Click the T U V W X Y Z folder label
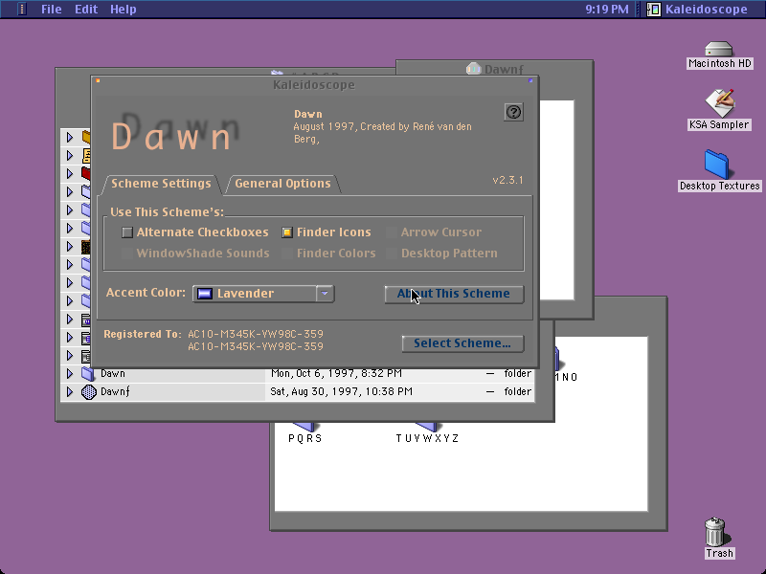 427,438
